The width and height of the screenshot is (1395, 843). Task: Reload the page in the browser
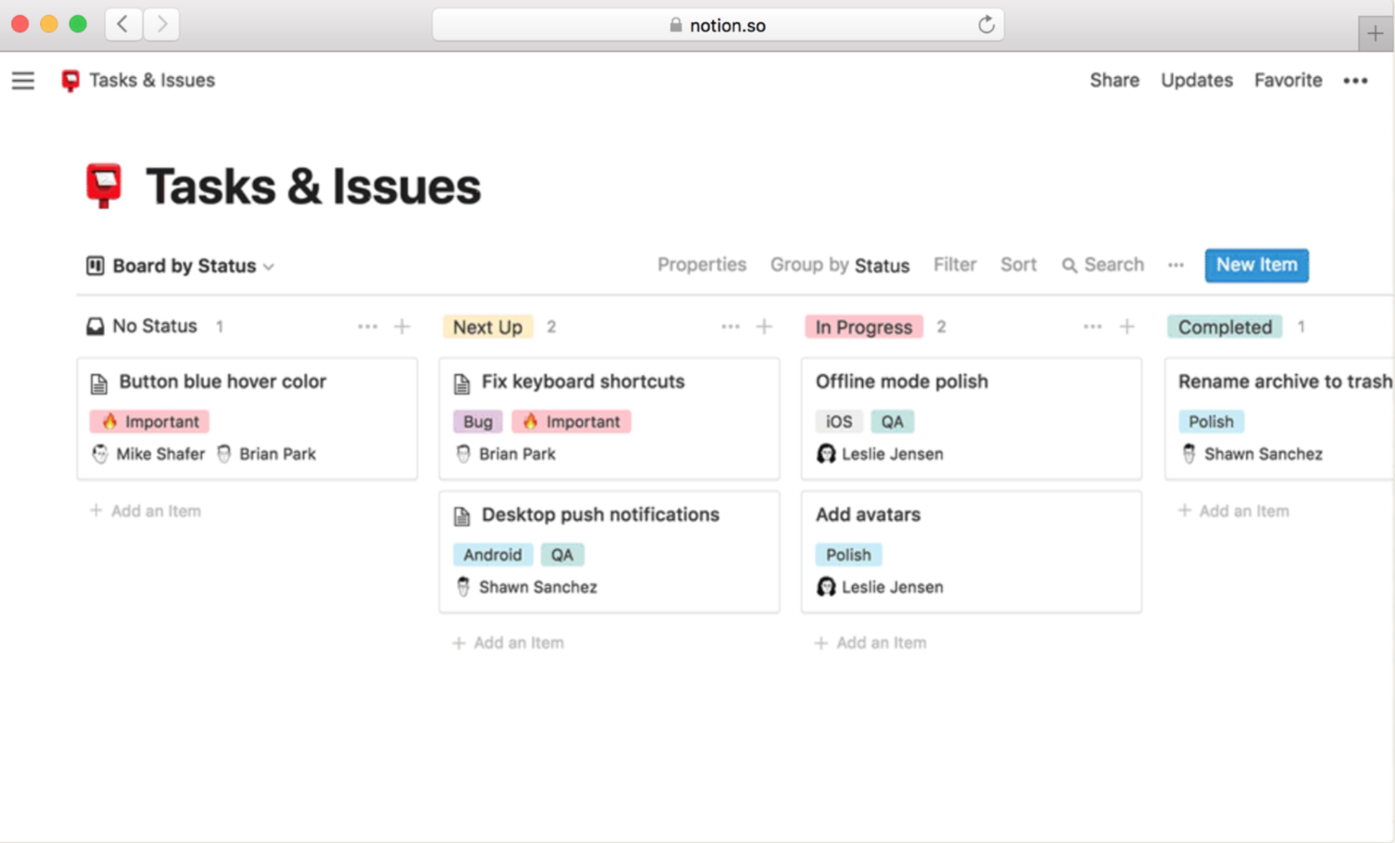click(986, 25)
